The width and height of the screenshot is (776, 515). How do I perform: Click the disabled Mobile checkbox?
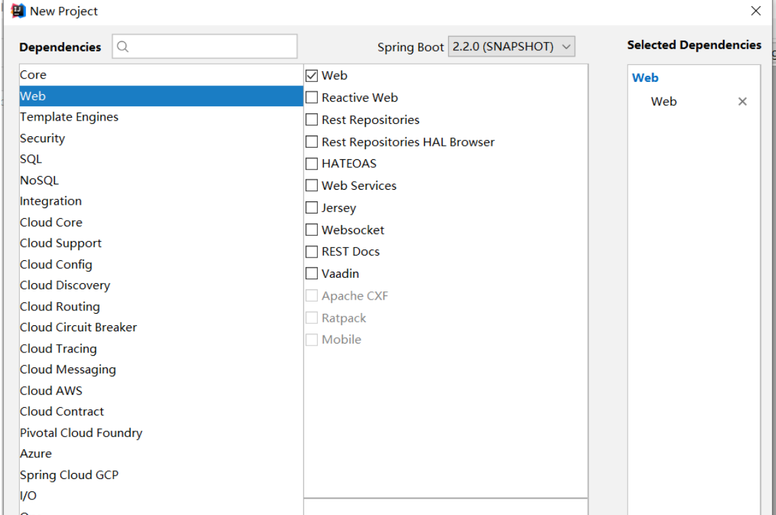(x=312, y=340)
